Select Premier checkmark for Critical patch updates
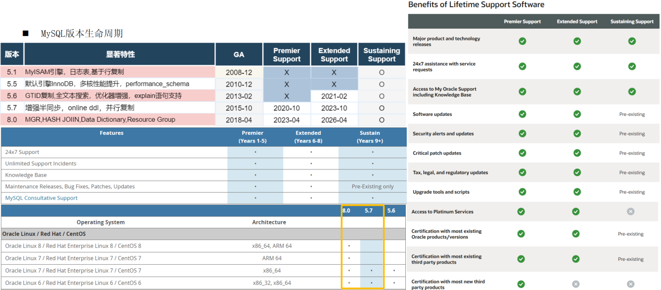The width and height of the screenshot is (661, 290). point(522,153)
